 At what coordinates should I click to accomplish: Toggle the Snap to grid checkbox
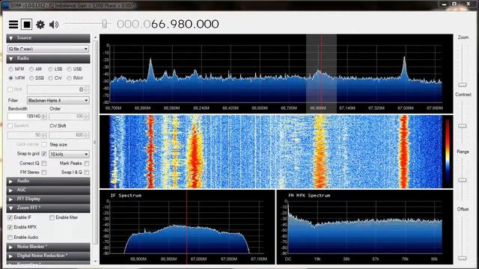click(44, 154)
